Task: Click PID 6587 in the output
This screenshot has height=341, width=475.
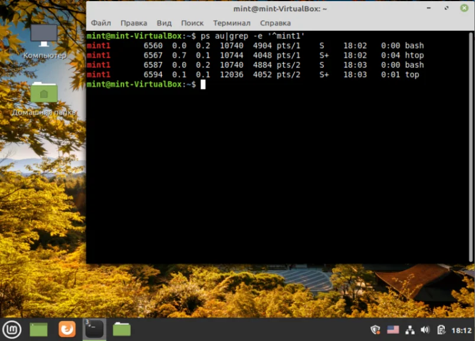Action: coord(153,65)
